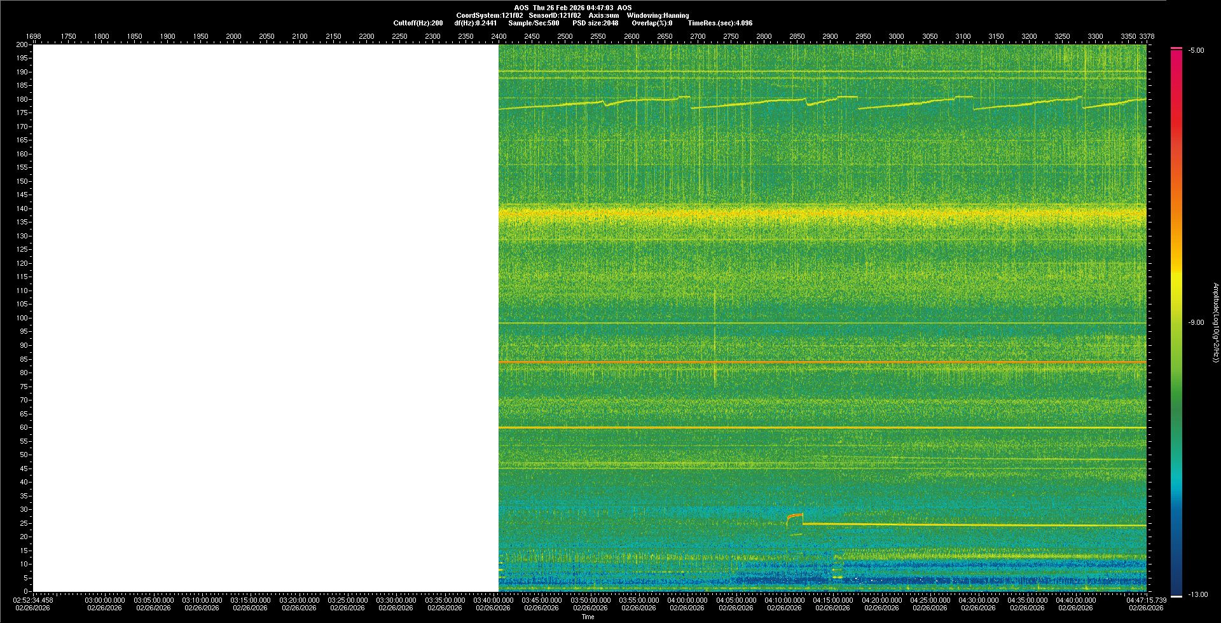Click the 04:10:00.000 time axis label
The width and height of the screenshot is (1221, 623).
point(784,600)
